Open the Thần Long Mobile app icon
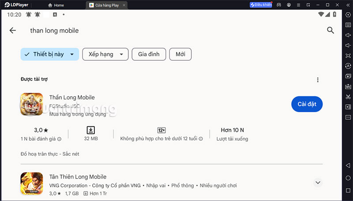Viewport: 353px width, 201px height. click(32, 104)
